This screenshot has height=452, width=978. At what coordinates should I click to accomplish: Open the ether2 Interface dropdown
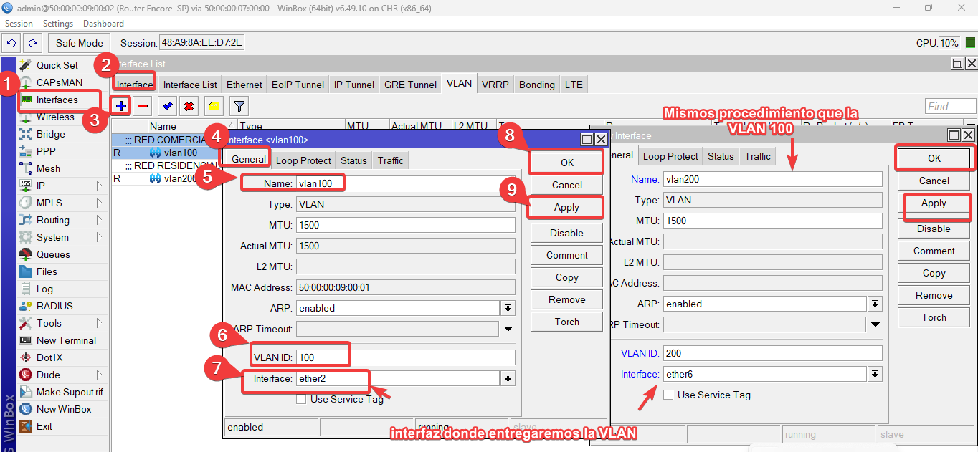tap(508, 378)
